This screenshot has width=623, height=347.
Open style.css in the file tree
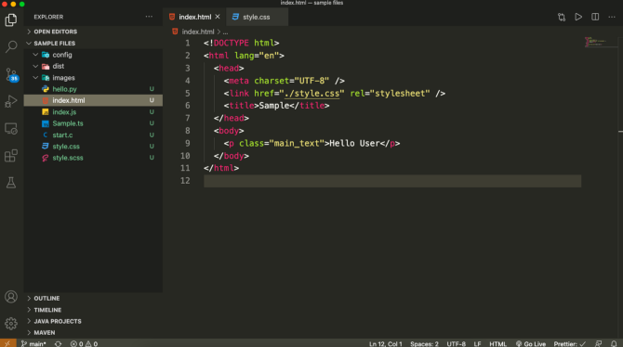point(66,147)
